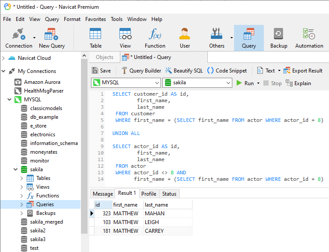Screen dimensions: 329x252
Task: Collapse the My Connections tree group
Action: point(4,71)
